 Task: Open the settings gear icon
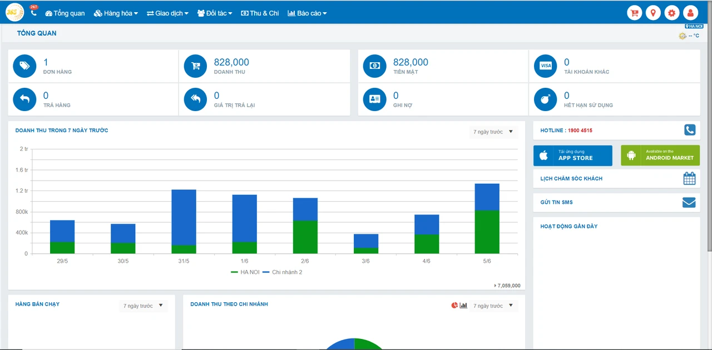coord(672,13)
